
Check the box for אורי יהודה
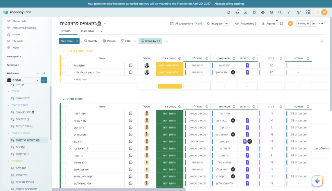[x=64, y=113]
